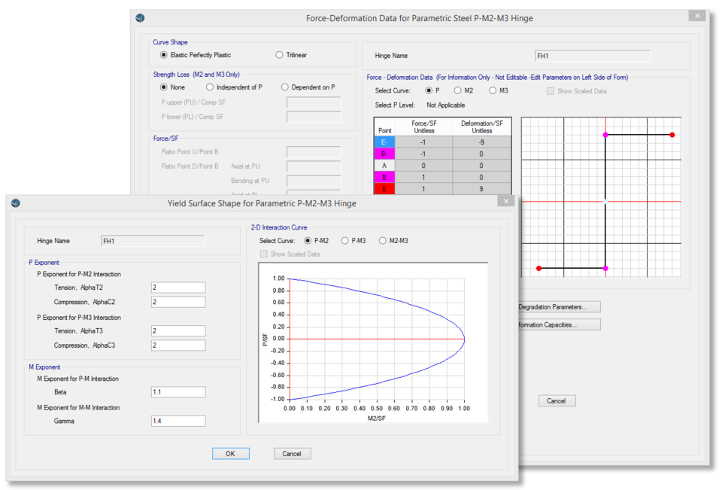Select M3 curve in Force-Deformation Data
Image resolution: width=722 pixels, height=490 pixels.
point(493,91)
